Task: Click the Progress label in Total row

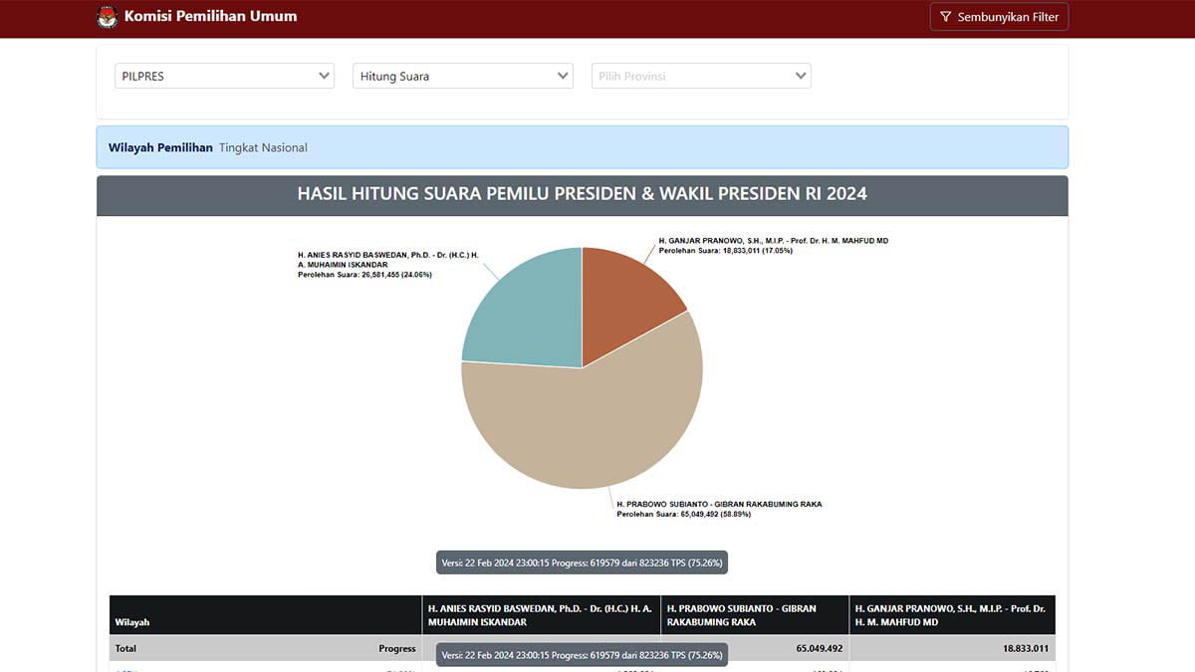Action: pos(397,649)
